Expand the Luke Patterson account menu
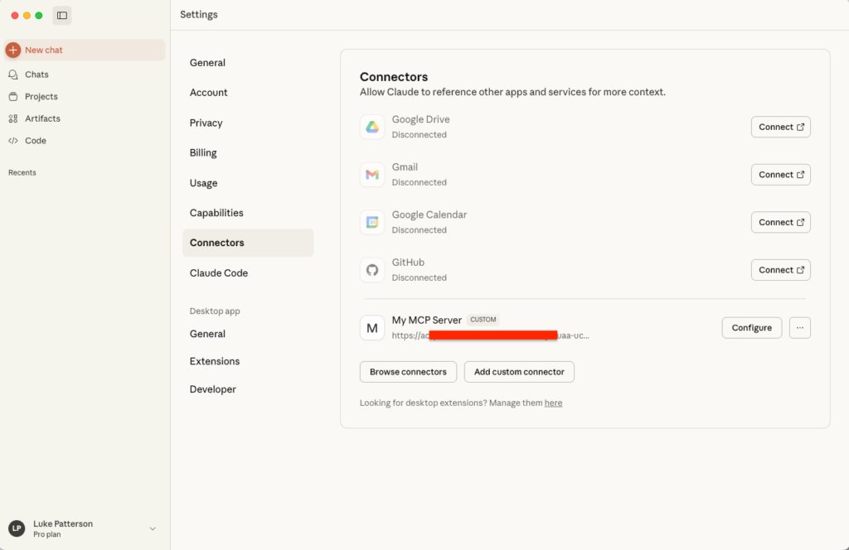 point(152,528)
